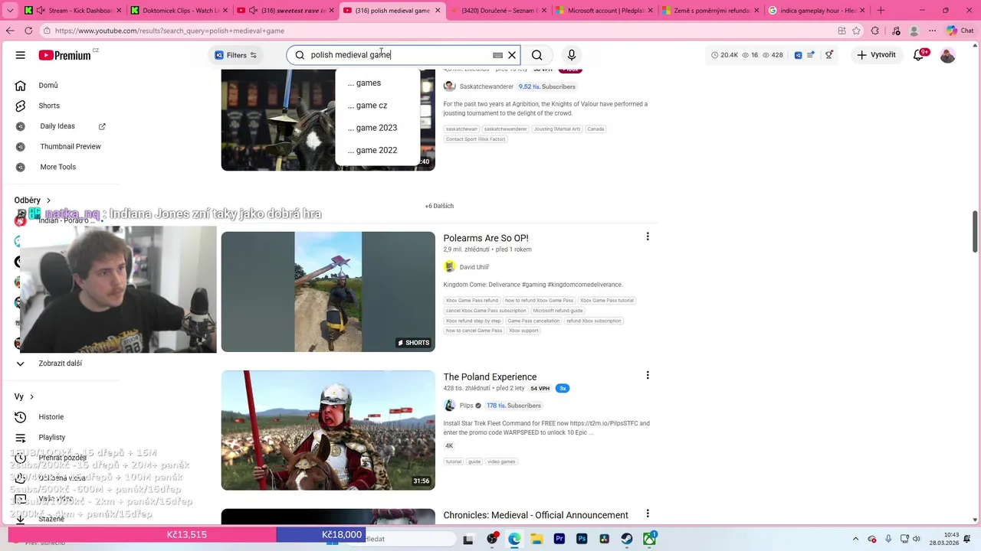Open a new browser tab
Viewport: 981px width, 551px height.
881,11
